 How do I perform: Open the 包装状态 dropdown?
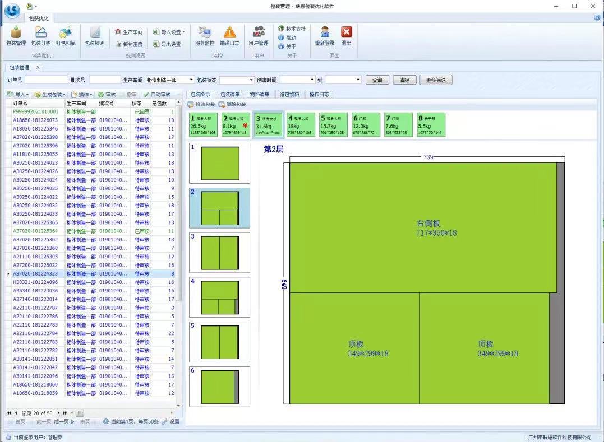[250, 80]
